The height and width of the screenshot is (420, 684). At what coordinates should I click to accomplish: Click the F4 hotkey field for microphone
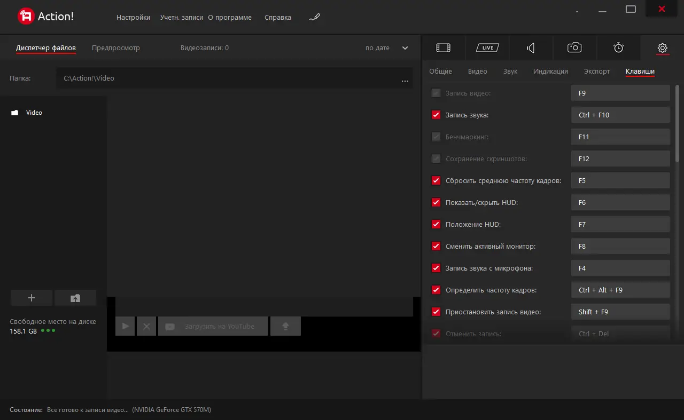[x=620, y=268]
